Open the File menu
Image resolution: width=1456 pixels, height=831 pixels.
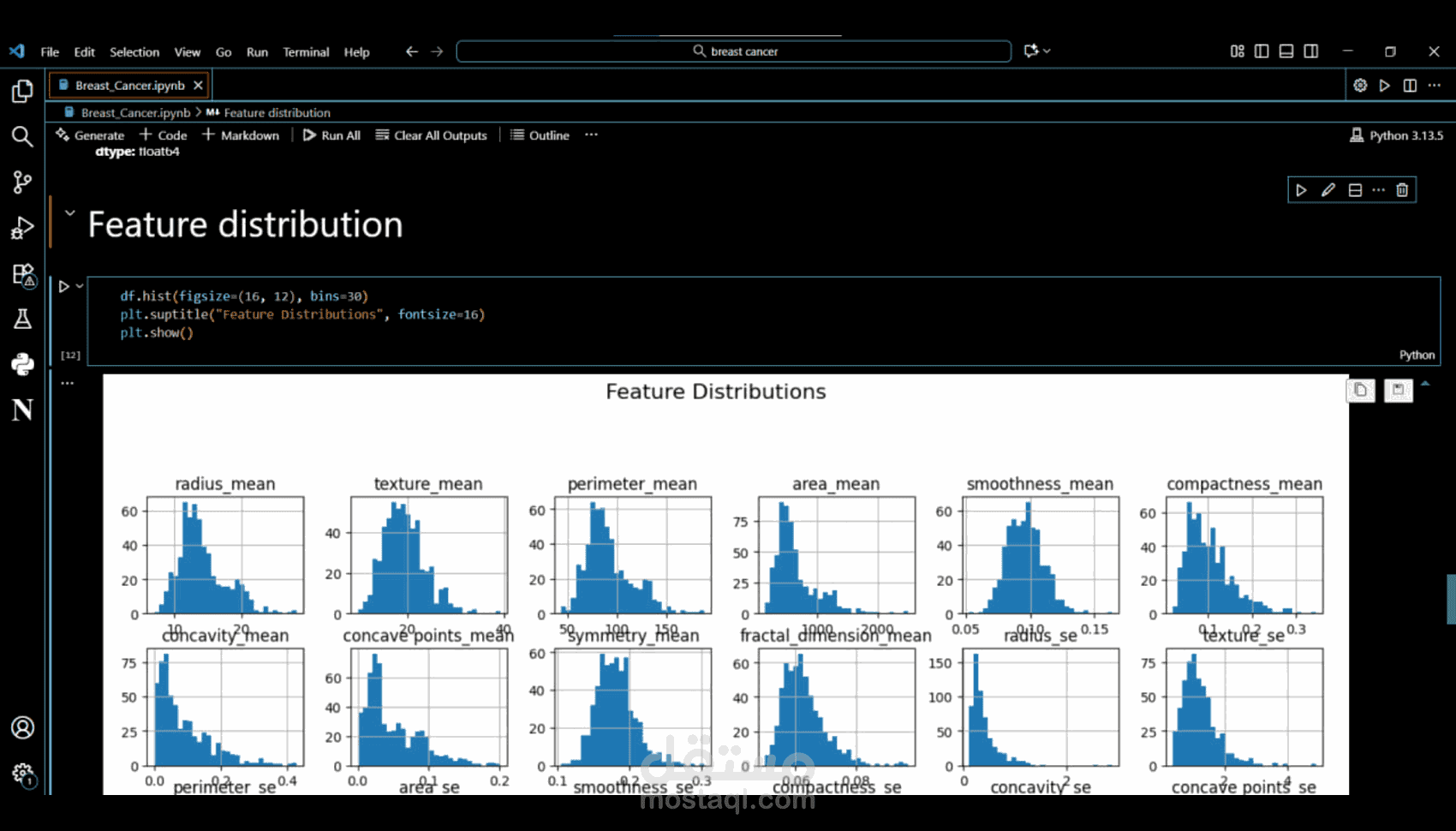click(50, 52)
